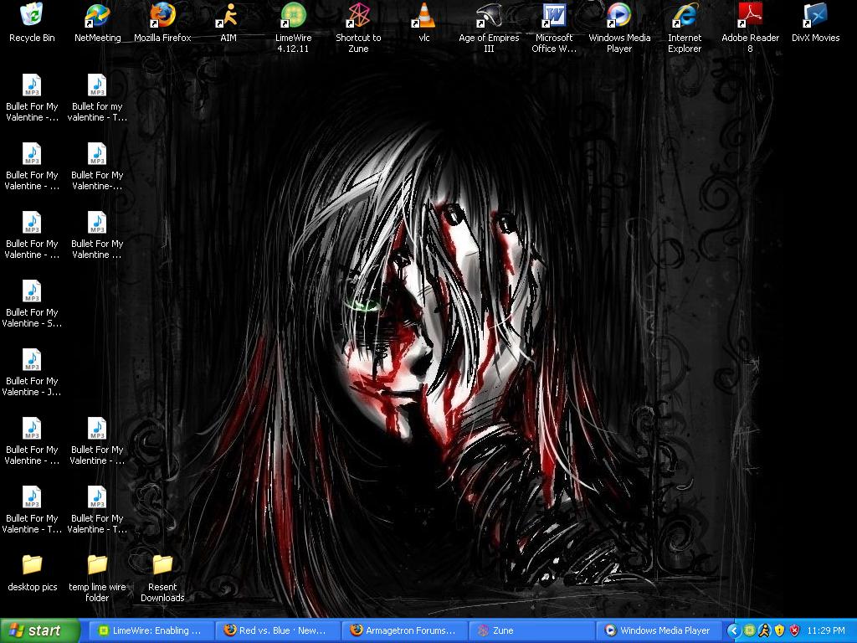Open the desktop pics folder
This screenshot has width=857, height=643.
[32, 566]
